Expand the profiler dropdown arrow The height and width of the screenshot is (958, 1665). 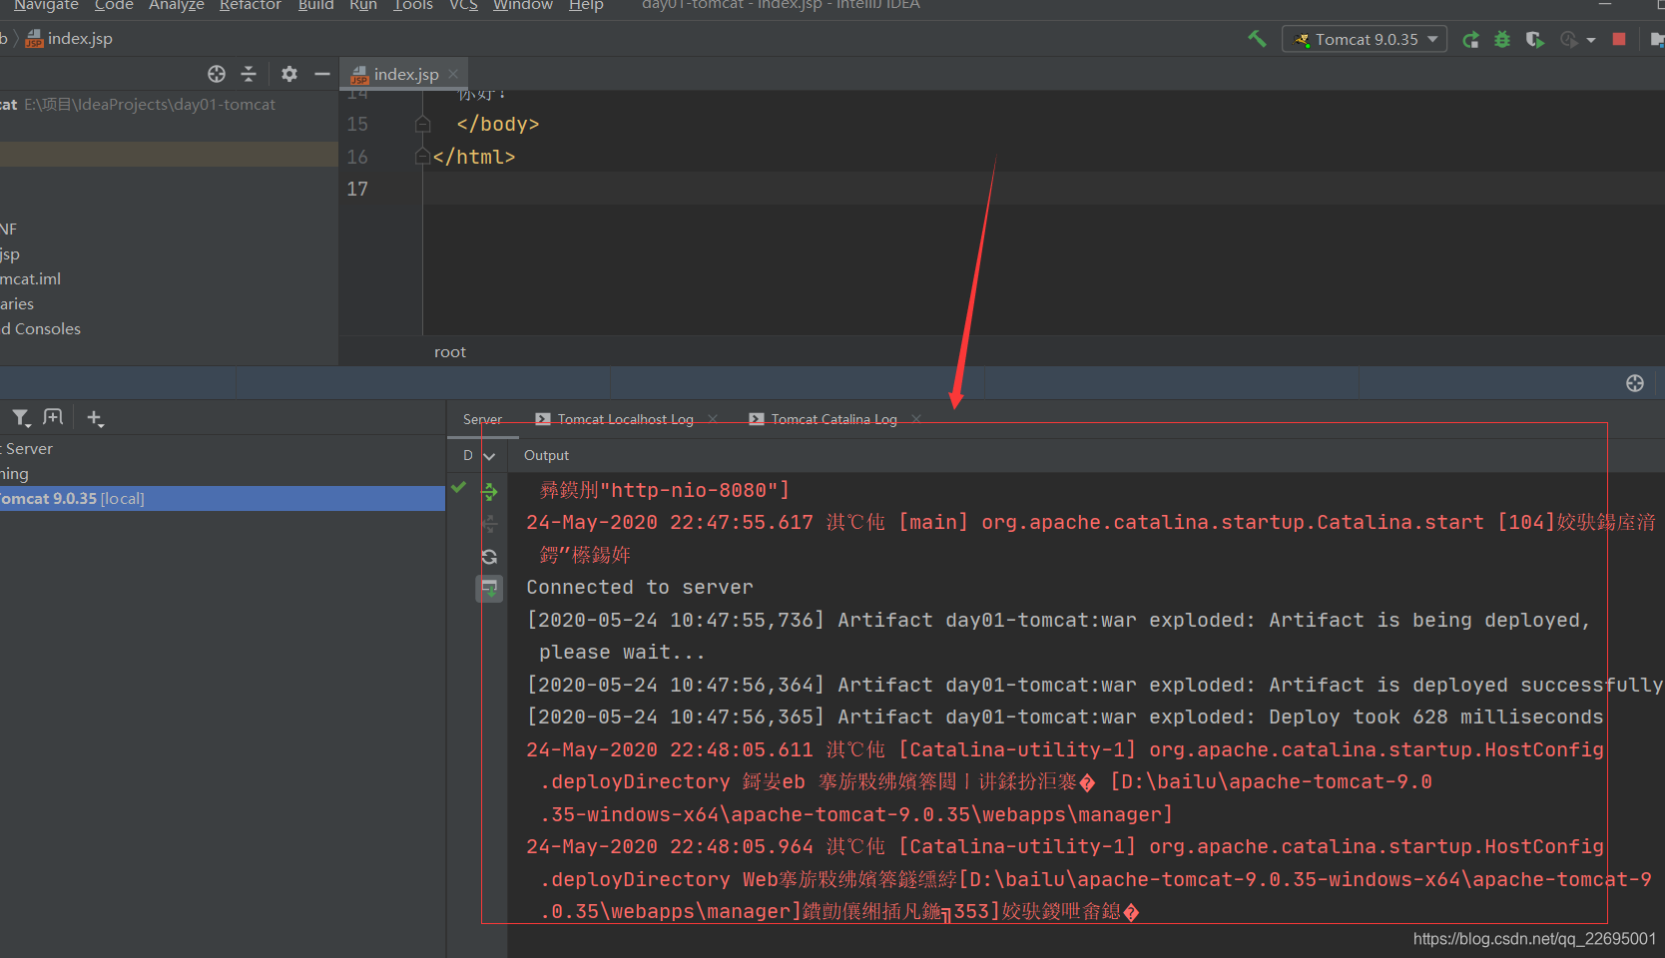coord(1591,40)
